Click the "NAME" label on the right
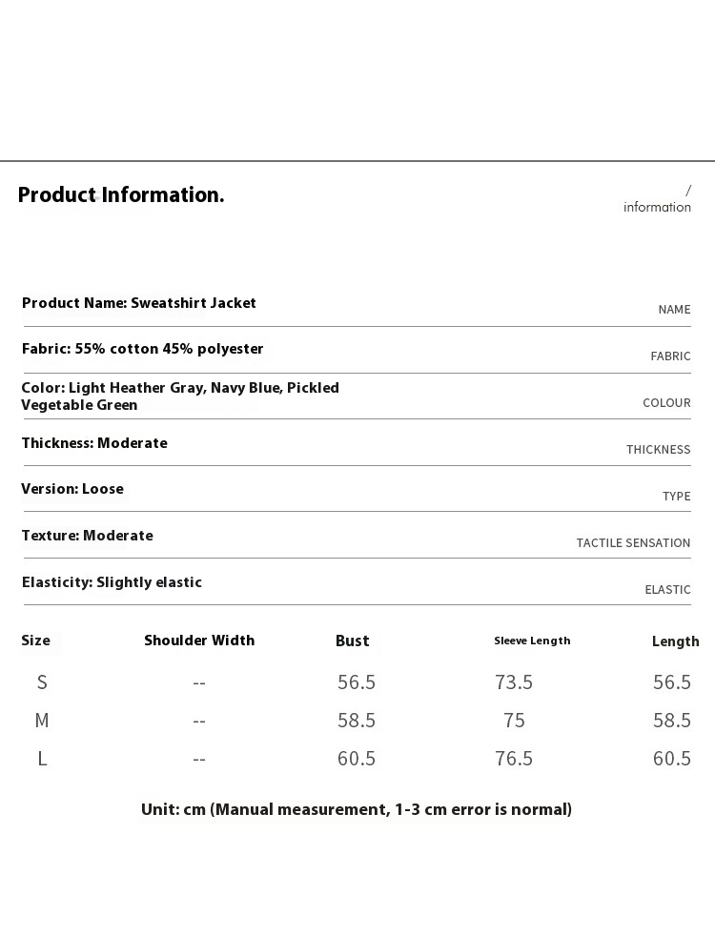Screen dimensions: 715x936 [x=674, y=310]
